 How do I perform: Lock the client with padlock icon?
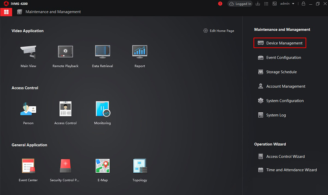[303, 4]
